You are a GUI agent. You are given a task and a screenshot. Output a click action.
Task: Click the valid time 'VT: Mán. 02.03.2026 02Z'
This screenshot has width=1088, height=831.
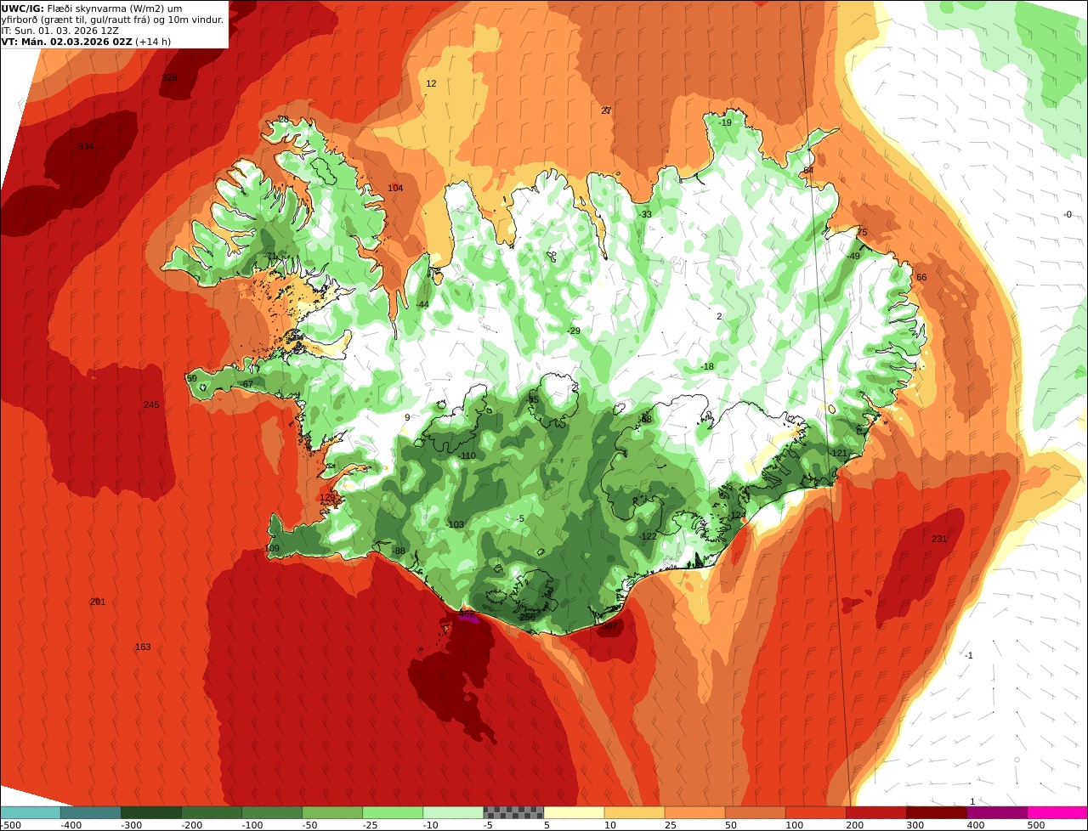pos(65,42)
